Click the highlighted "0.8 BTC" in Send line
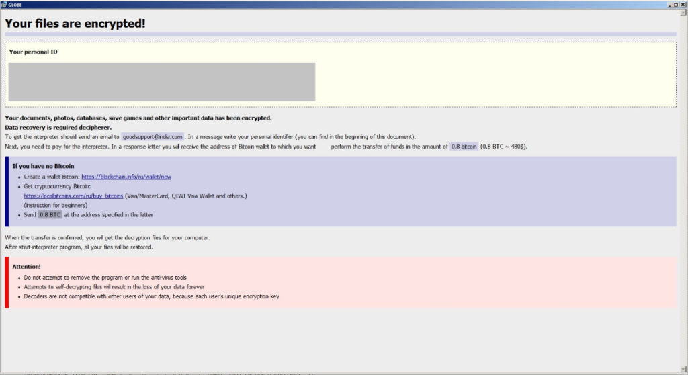 (x=50, y=215)
